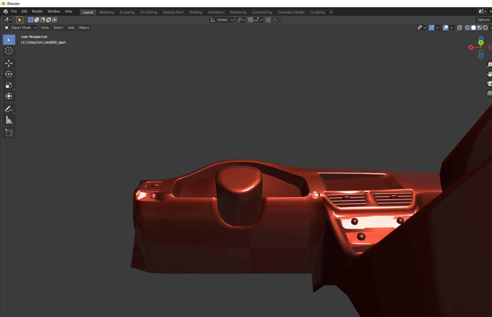Switch to the Shading workspace tab
The image size is (492, 317).
click(x=196, y=12)
